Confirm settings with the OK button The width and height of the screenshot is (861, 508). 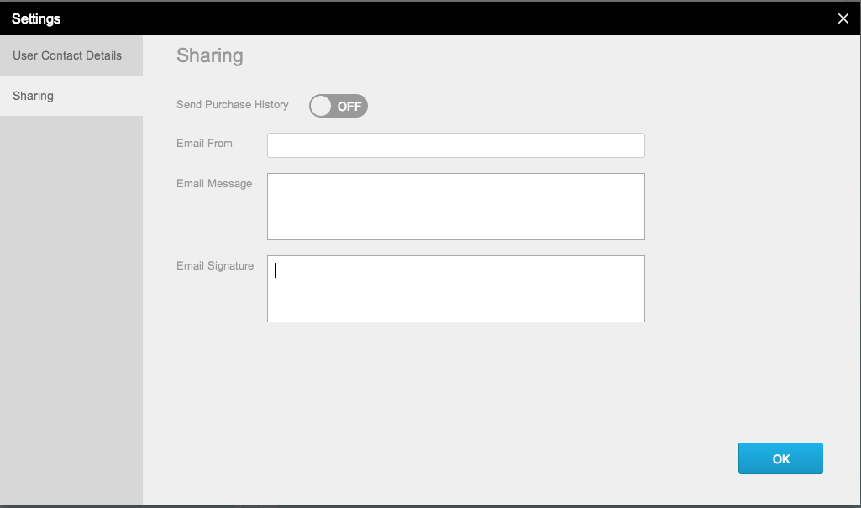coord(780,458)
